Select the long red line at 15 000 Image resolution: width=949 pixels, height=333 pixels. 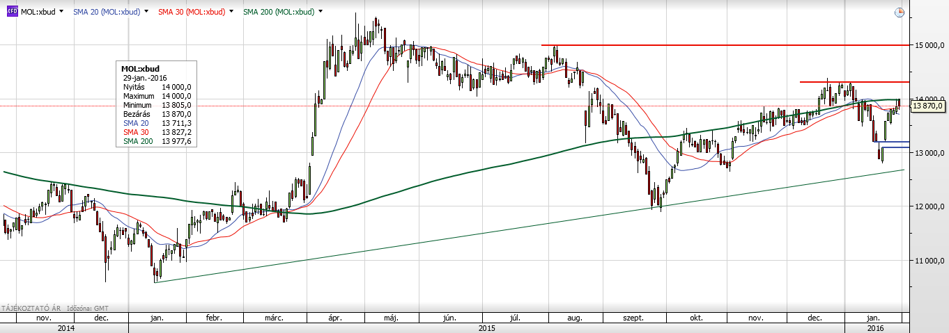[x=725, y=45]
